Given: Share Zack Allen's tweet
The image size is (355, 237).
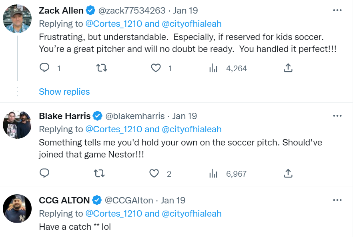Looking at the screenshot, I should (x=287, y=68).
